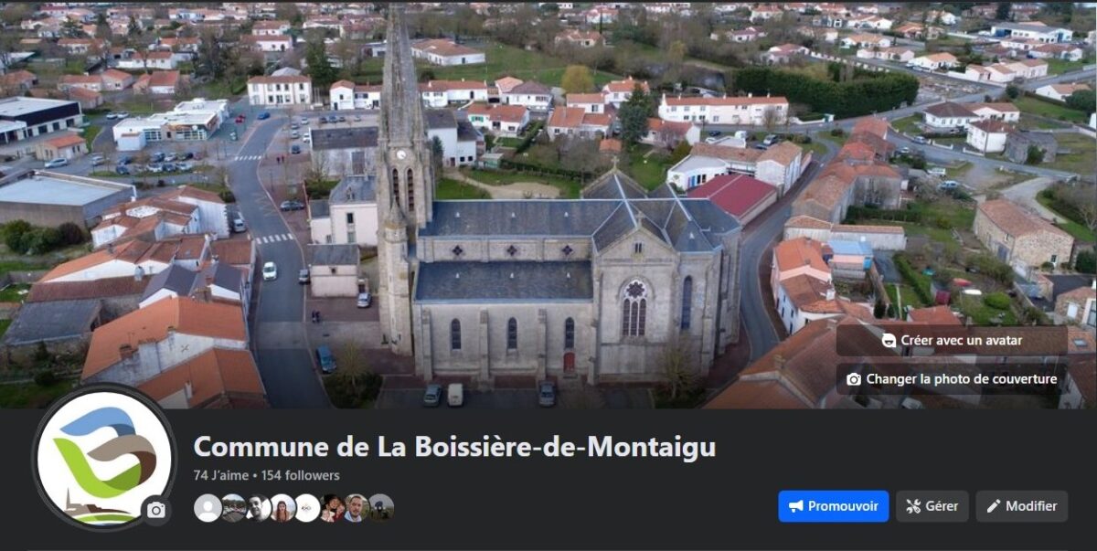Click camera icon beside Changer la photo
The image size is (1097, 551).
pyautogui.click(x=854, y=379)
